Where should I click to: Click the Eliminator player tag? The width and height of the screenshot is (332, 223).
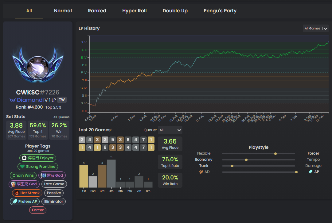53,202
